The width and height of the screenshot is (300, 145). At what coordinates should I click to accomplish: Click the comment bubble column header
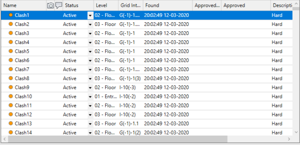tap(59, 5)
